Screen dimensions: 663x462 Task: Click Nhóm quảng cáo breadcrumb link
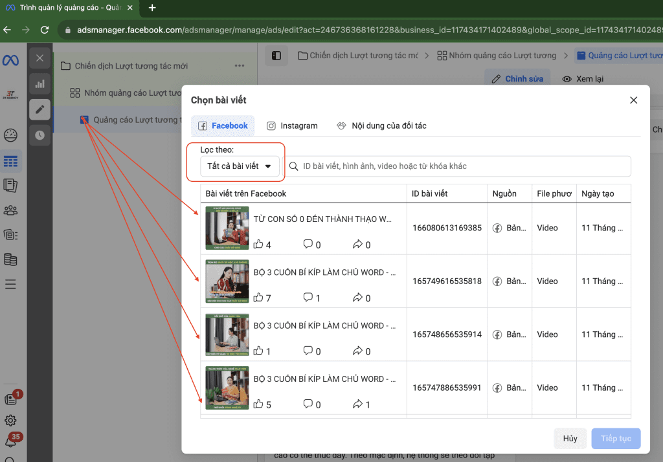click(497, 56)
